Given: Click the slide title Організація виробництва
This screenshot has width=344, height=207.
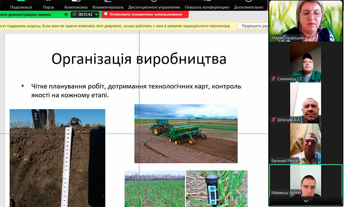Looking at the screenshot, I should coord(139,59).
